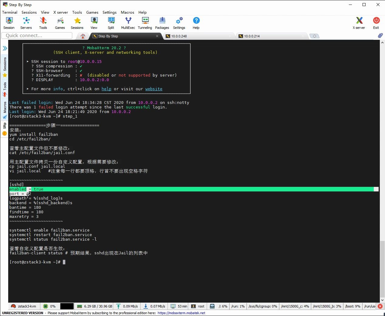Click the 53 min uptime icon
The image size is (385, 316).
[173, 306]
